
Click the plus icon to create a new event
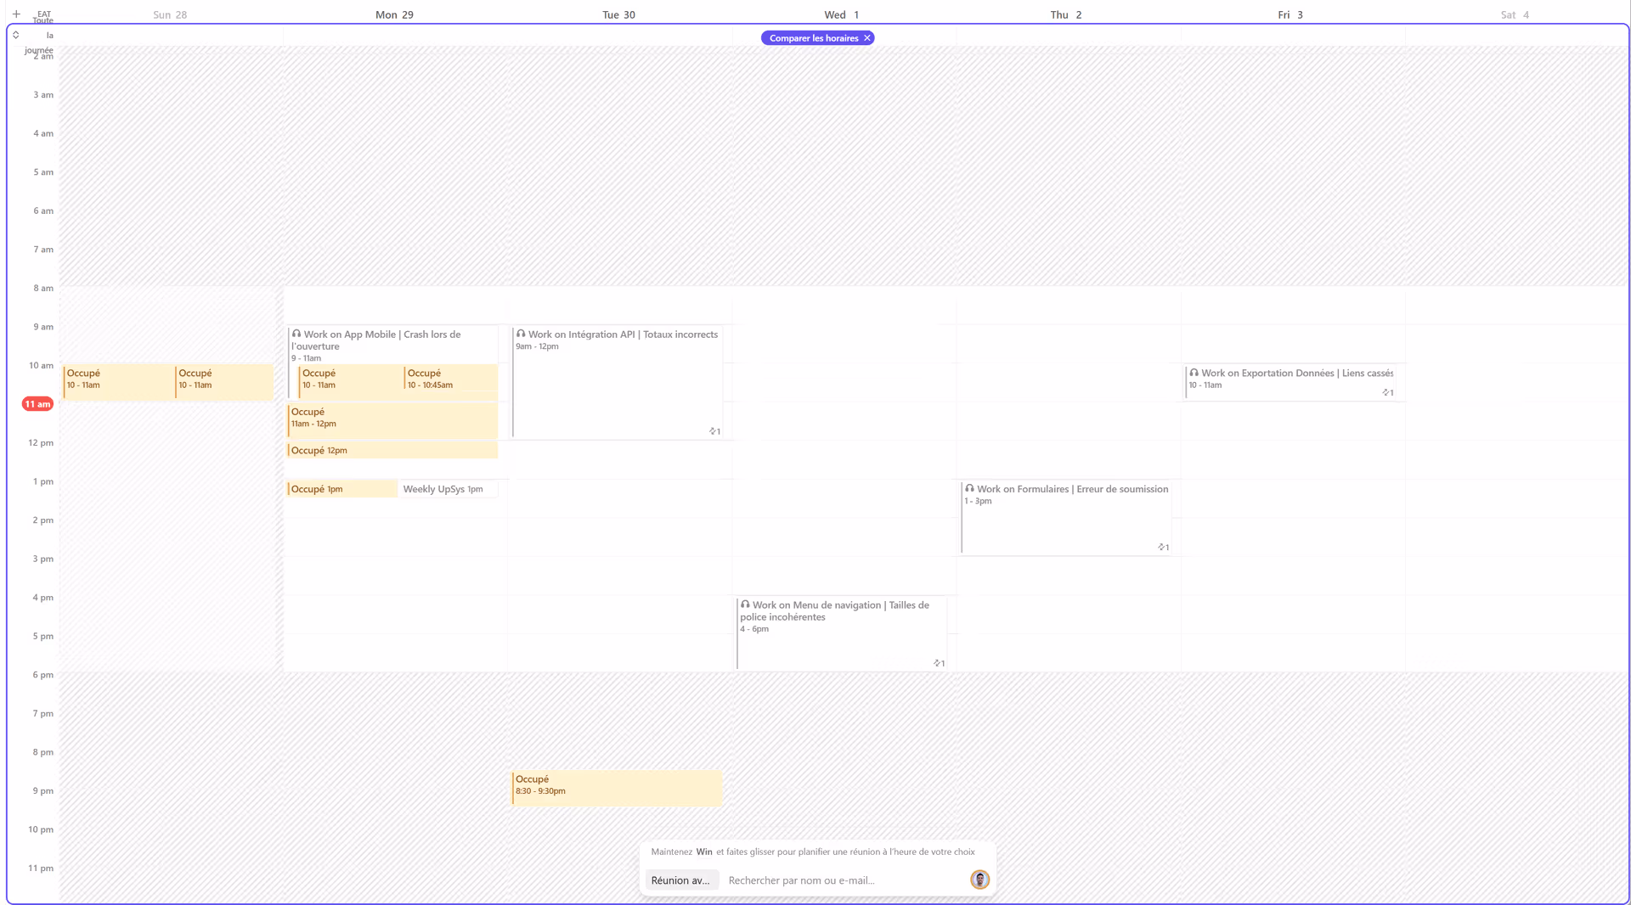(15, 14)
